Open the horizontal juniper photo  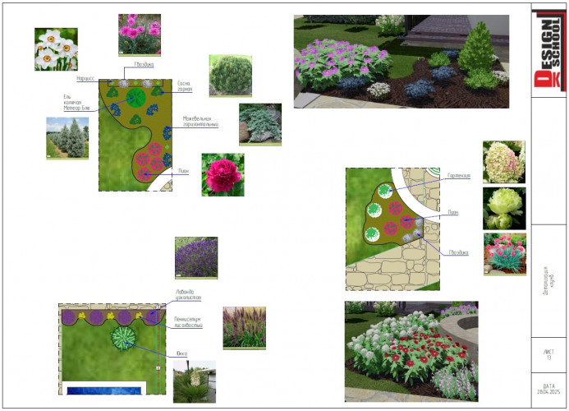tap(259, 124)
